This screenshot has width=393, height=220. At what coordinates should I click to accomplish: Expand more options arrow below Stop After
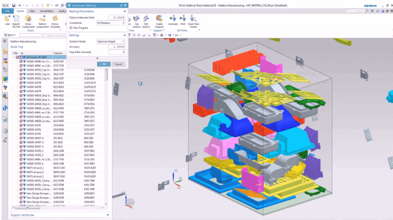pos(97,58)
